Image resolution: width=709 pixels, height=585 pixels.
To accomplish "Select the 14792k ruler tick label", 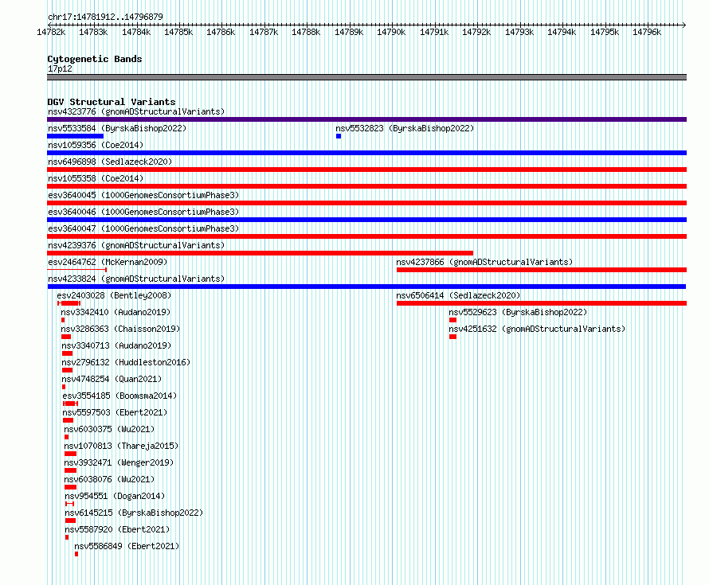I will [x=476, y=32].
